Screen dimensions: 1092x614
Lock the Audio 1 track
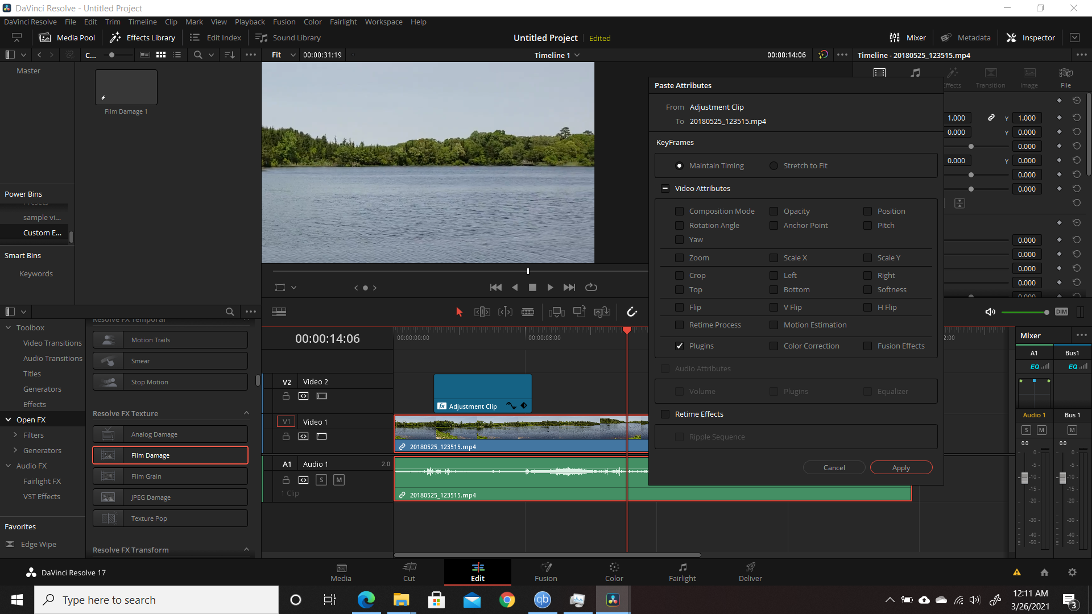(x=286, y=480)
